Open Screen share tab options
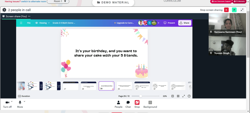The width and height of the screenshot is (250, 113). [29, 16]
